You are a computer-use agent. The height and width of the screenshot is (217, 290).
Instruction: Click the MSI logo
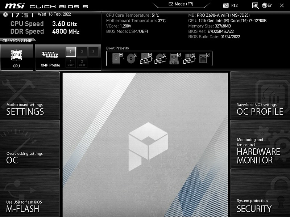15,6
